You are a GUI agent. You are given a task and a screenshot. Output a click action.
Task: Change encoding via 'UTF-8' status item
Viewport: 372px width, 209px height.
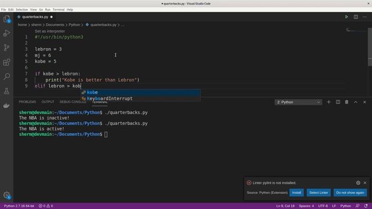tap(323, 206)
